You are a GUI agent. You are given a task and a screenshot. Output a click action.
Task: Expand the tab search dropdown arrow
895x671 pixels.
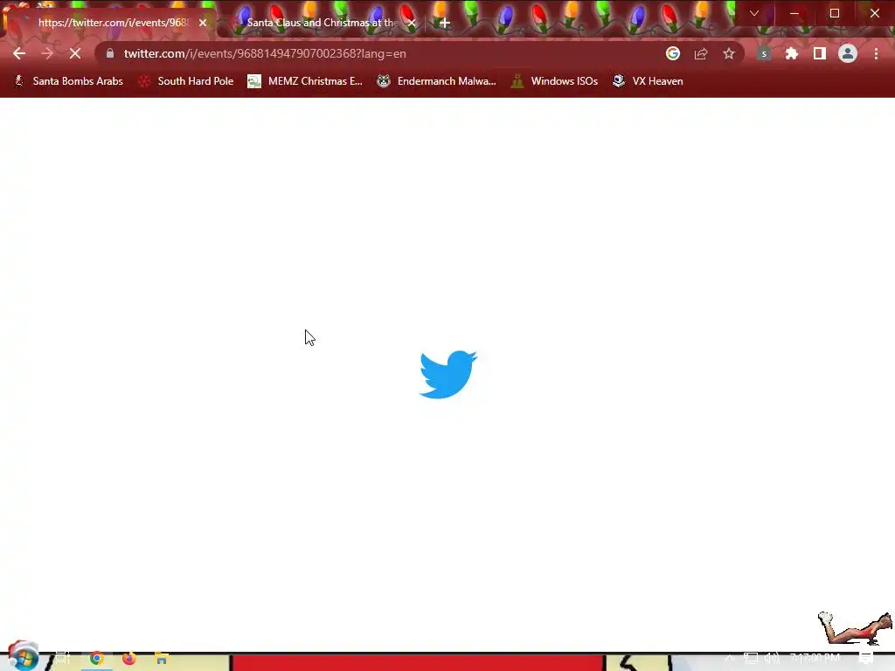pyautogui.click(x=754, y=13)
